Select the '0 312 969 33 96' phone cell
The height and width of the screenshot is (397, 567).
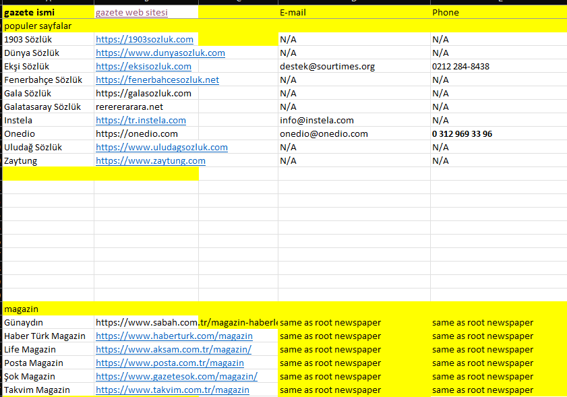[x=499, y=133]
